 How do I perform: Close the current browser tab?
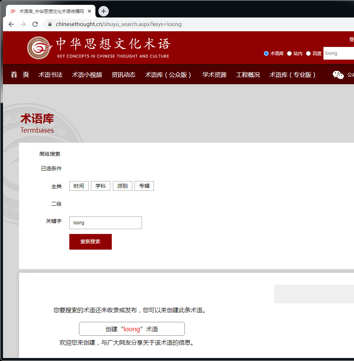[x=89, y=11]
